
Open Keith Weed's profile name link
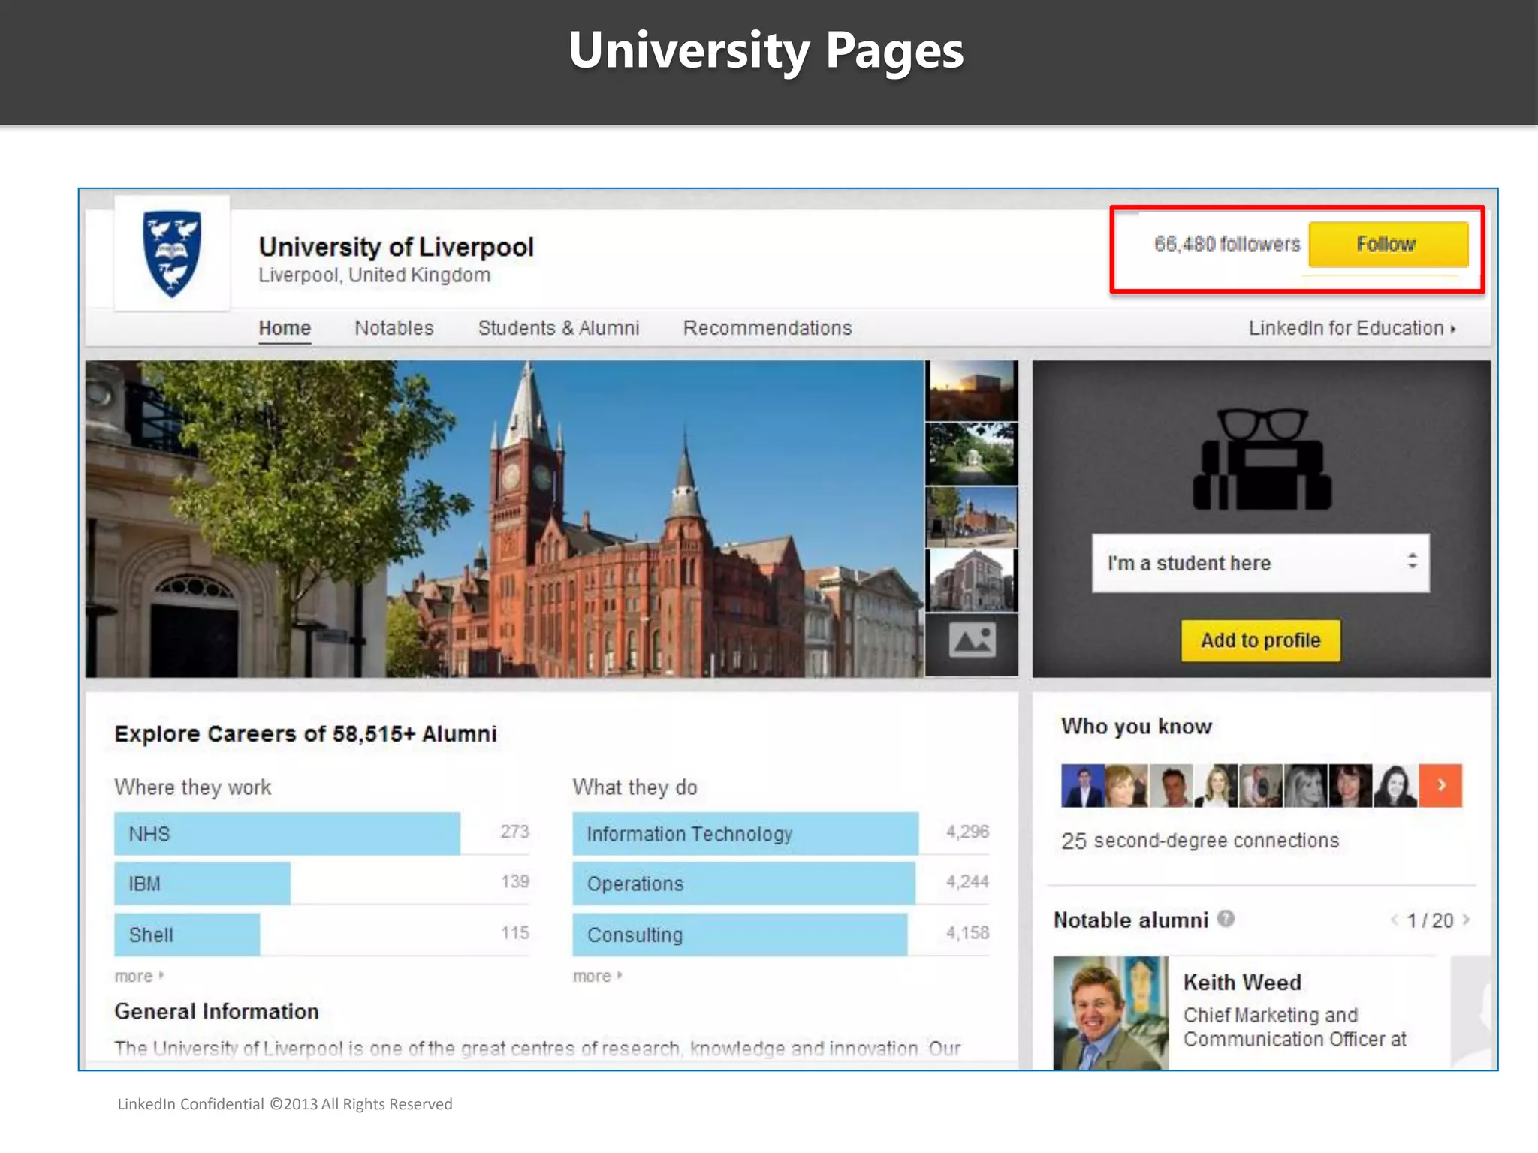[1242, 983]
